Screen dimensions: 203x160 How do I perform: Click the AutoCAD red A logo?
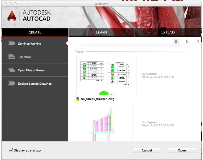point(12,16)
